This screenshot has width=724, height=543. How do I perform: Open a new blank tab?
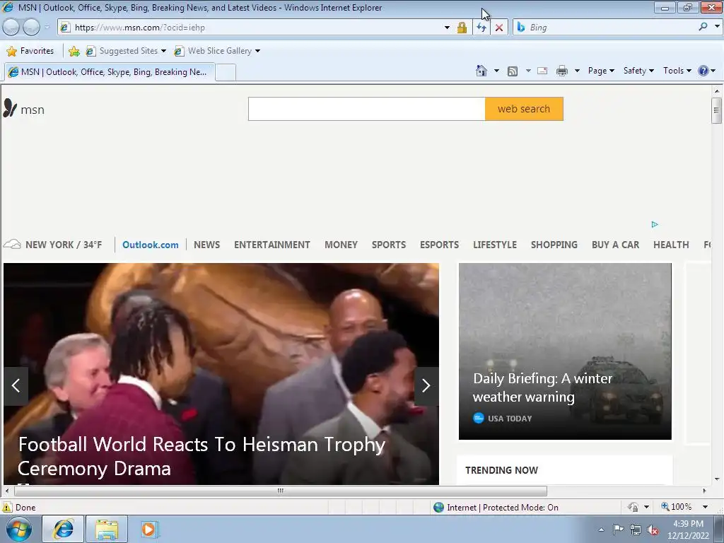point(226,73)
